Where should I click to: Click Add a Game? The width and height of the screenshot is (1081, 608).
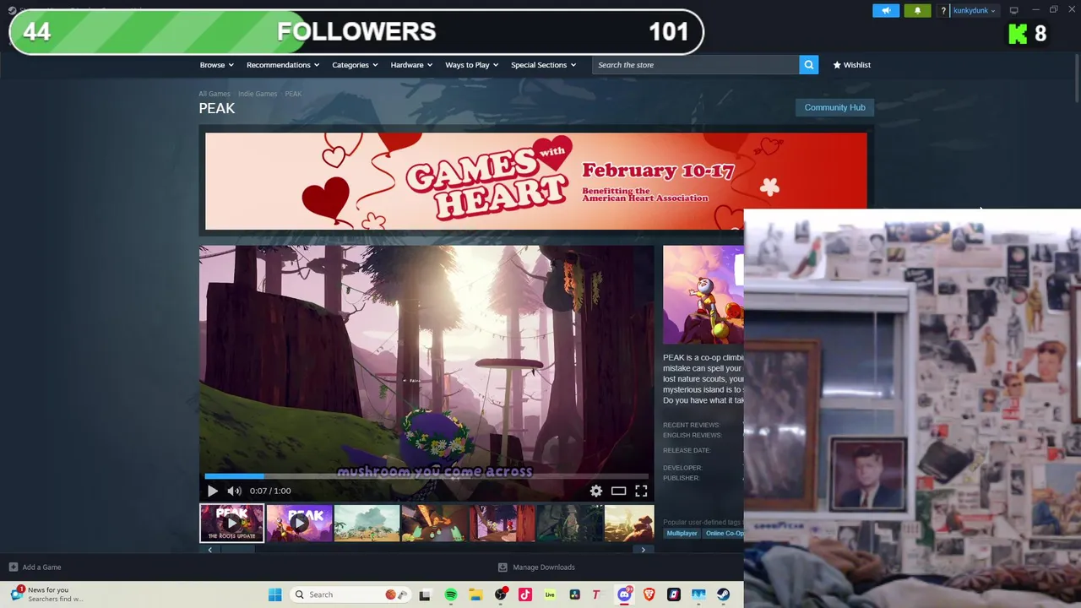coord(35,567)
